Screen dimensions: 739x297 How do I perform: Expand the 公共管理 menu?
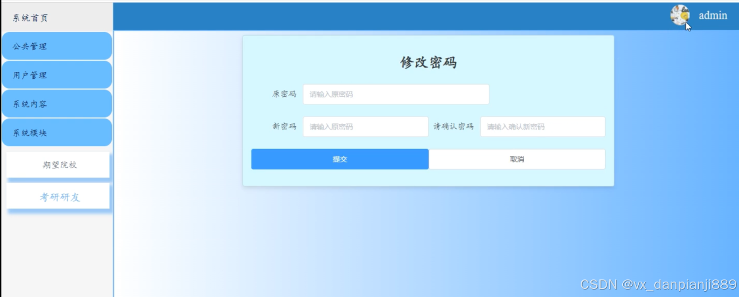pos(57,46)
